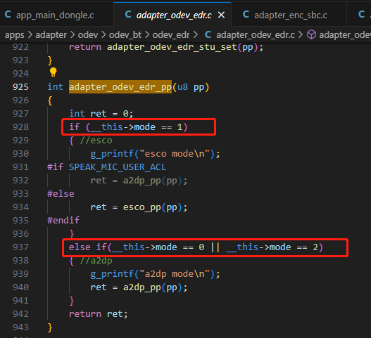Click line number 931 in gutter
The width and height of the screenshot is (371, 338).
[20, 167]
